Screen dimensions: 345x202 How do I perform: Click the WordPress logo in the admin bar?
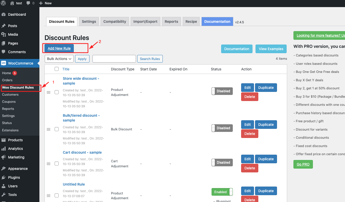[3, 3]
